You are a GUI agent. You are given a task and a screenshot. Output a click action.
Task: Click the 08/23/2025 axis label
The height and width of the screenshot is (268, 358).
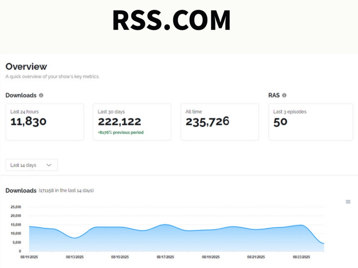pyautogui.click(x=301, y=257)
